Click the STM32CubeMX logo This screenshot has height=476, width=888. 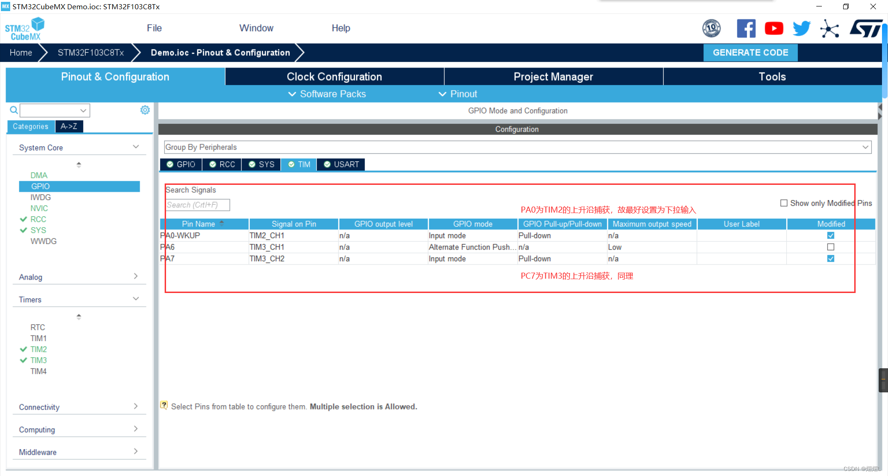point(24,29)
